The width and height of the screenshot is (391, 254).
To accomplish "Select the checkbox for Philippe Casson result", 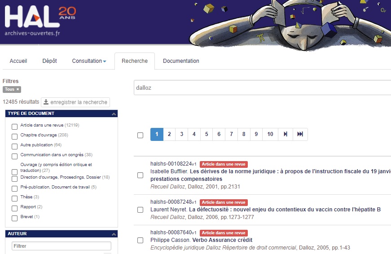I will coord(141,240).
